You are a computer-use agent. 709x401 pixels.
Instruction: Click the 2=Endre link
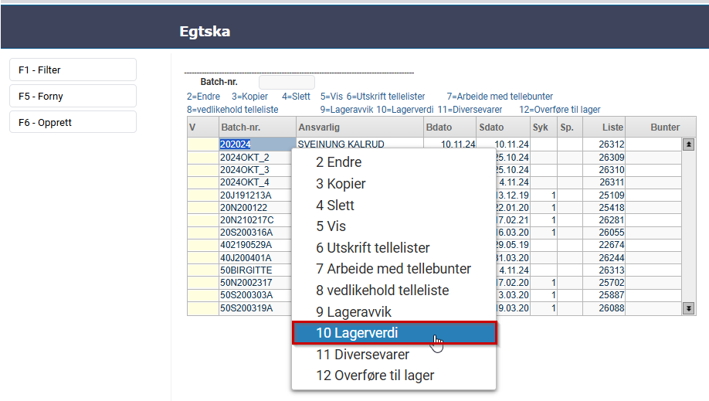pyautogui.click(x=203, y=97)
